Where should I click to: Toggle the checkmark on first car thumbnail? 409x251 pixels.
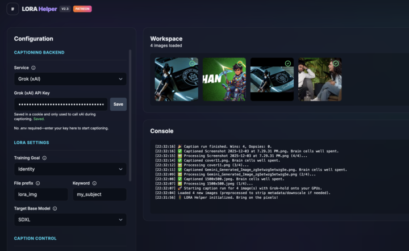coord(192,64)
